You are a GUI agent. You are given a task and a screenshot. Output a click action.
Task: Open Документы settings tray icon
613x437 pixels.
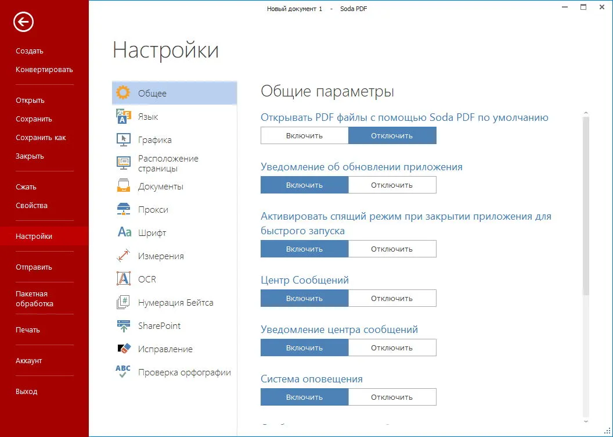[x=124, y=186]
